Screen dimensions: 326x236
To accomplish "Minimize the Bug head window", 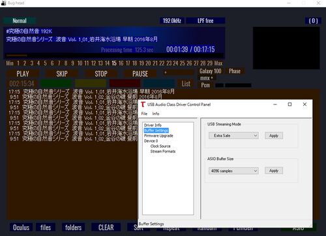I will 289,3.
